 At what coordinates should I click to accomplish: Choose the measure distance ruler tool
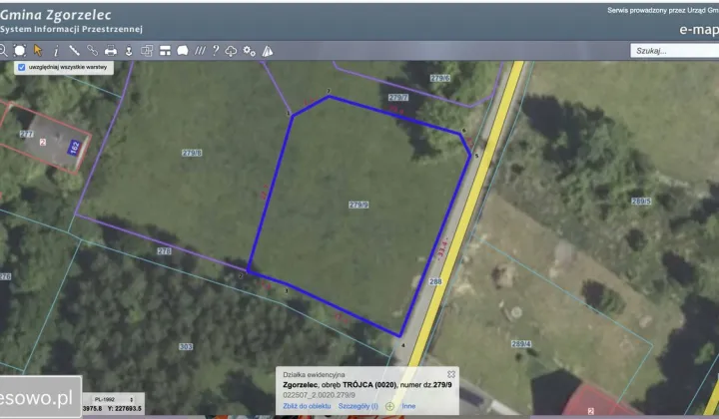[74, 50]
